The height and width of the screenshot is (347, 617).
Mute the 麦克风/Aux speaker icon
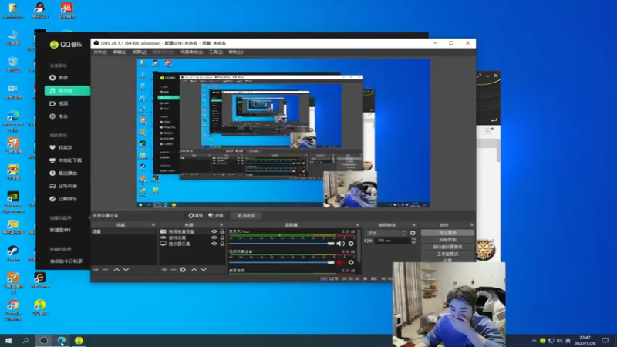[340, 244]
